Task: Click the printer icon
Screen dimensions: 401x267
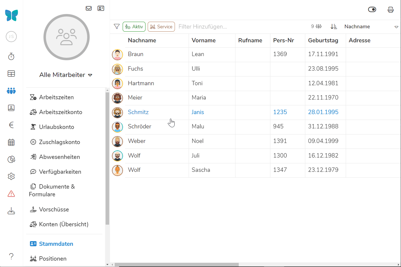Action: [391, 10]
